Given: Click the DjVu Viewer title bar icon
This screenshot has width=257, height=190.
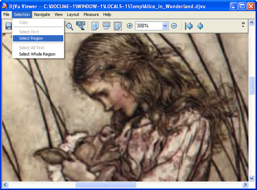Looking at the screenshot, I should pyautogui.click(x=5, y=6).
